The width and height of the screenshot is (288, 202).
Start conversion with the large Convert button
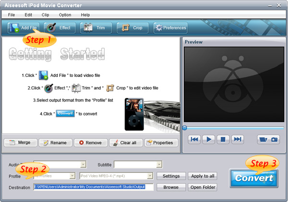[254, 178]
